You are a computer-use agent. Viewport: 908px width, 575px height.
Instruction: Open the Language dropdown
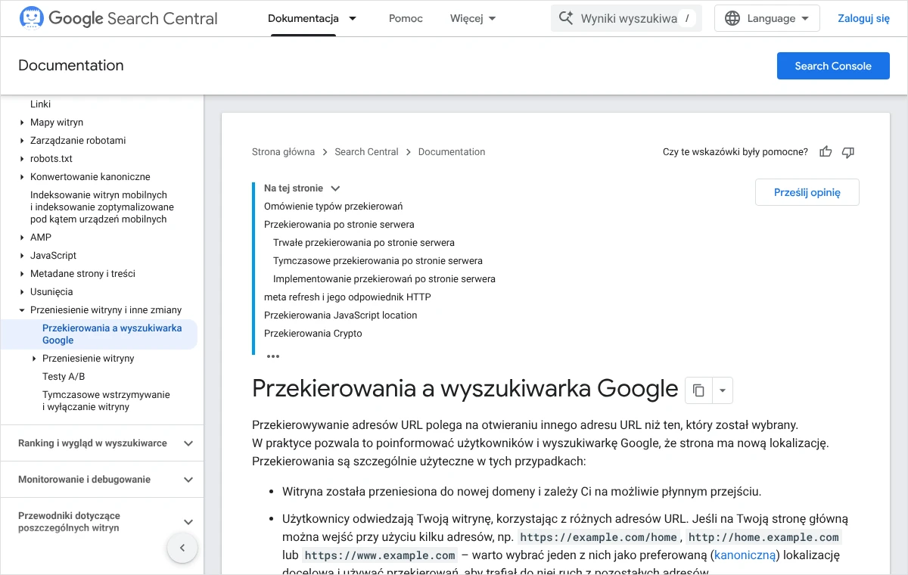pyautogui.click(x=767, y=18)
